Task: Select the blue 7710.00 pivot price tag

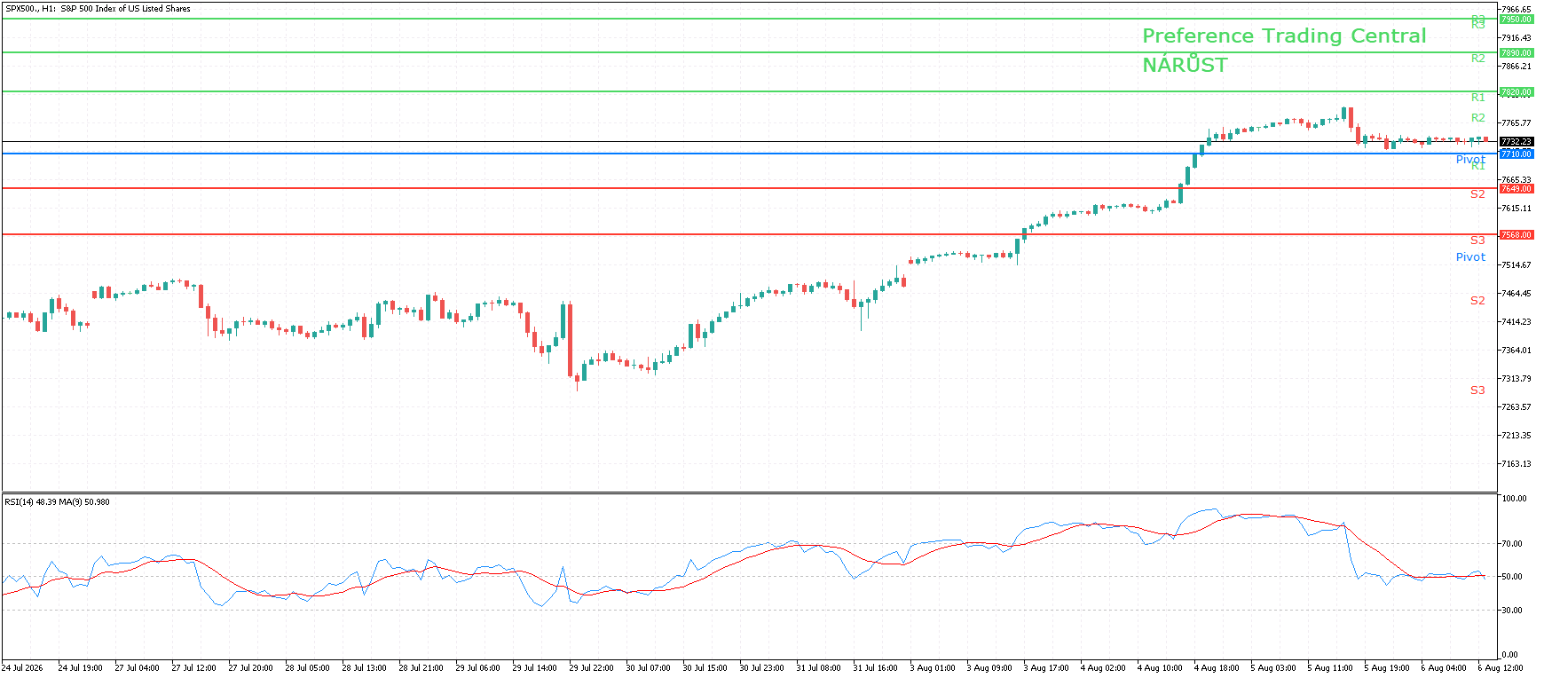Action: coord(1516,154)
